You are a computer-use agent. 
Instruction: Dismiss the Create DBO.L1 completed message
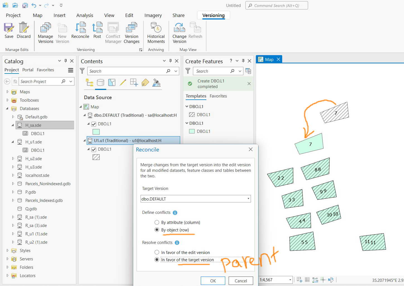click(249, 84)
